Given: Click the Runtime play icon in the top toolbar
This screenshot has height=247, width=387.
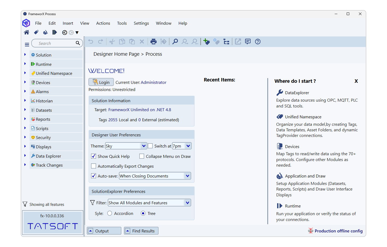Looking at the screenshot, I should click(x=54, y=32).
